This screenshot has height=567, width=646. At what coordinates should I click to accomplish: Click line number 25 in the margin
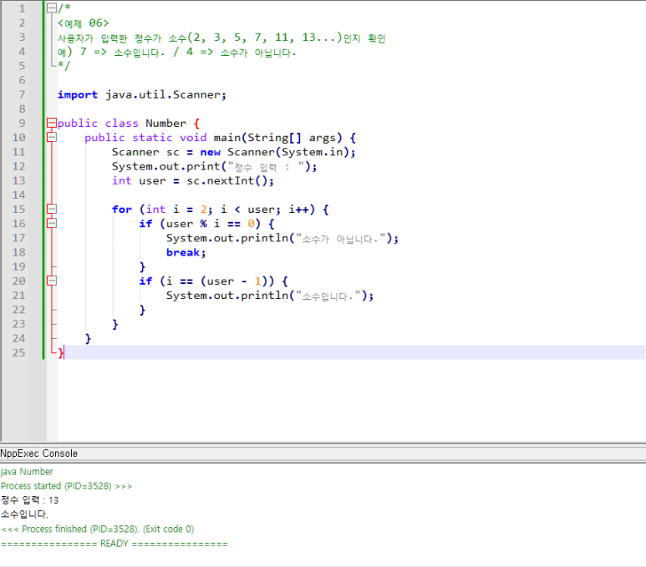point(18,352)
